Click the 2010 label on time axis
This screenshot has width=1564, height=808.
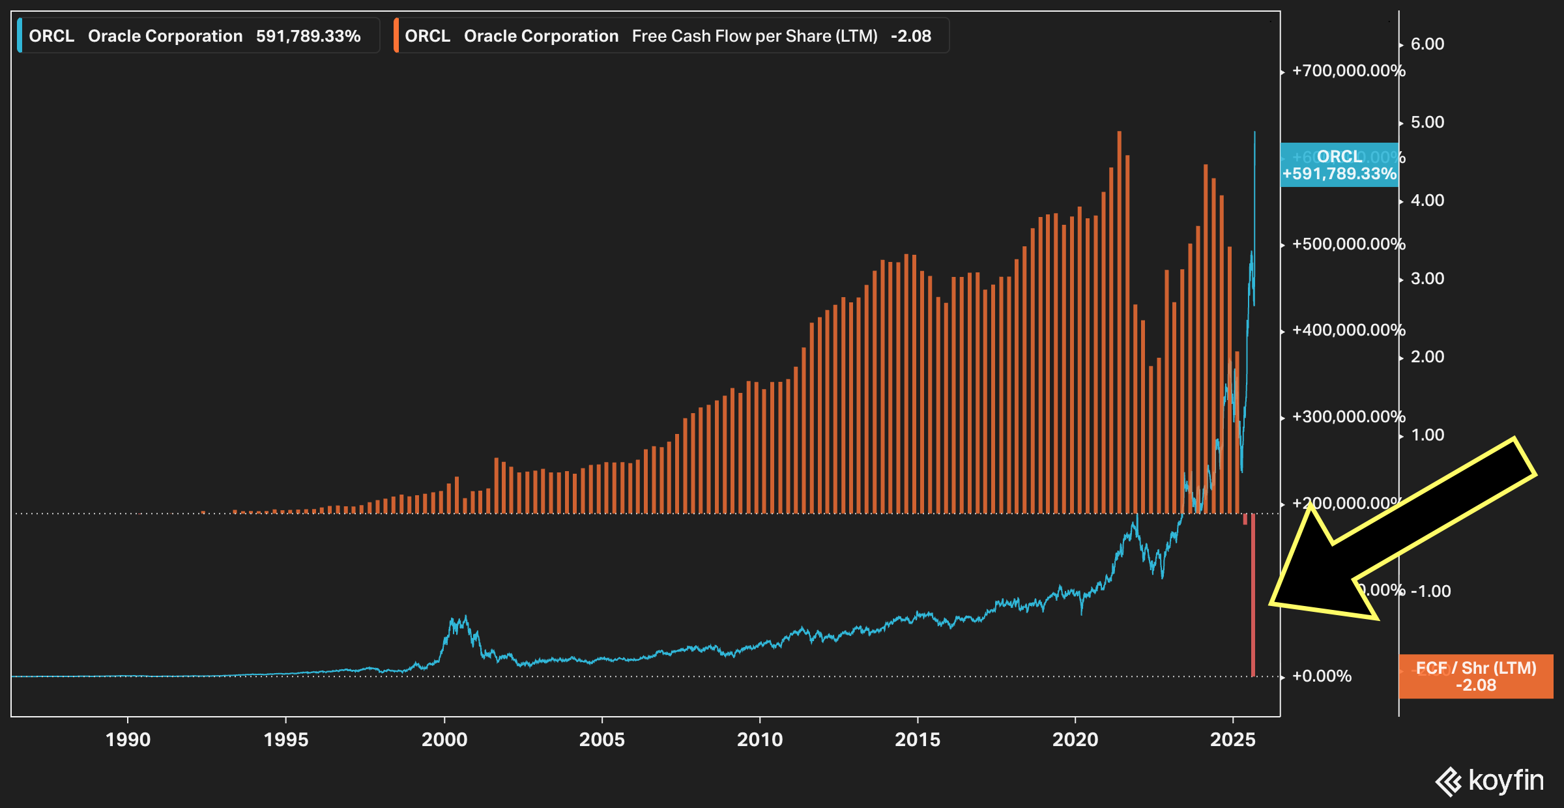(760, 740)
